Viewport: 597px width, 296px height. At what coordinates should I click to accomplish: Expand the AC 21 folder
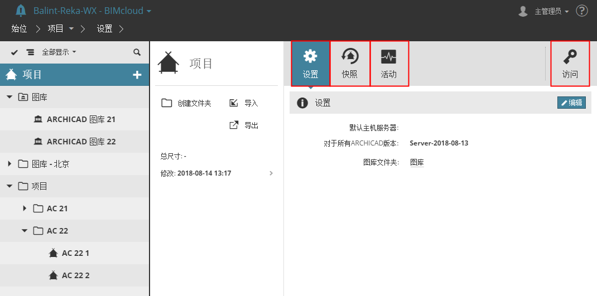(x=25, y=208)
